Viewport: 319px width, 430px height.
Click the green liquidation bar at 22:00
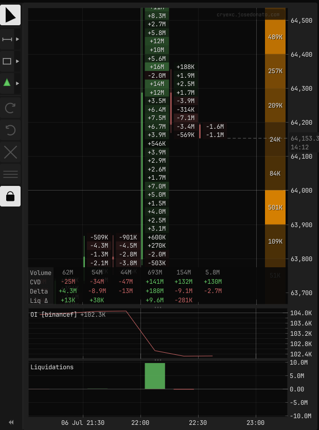pyautogui.click(x=155, y=376)
